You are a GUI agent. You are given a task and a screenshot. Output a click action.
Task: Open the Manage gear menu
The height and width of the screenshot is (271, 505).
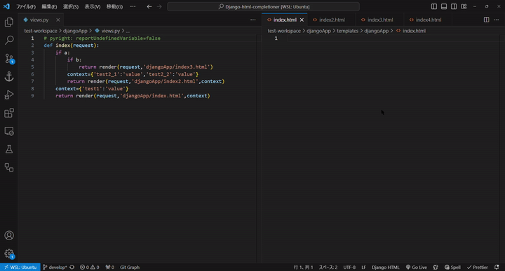9,253
